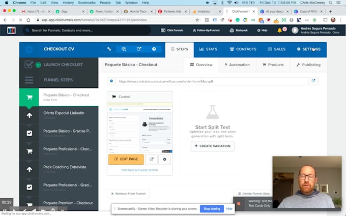Click the ClickFunnels logo icon

[x=11, y=30]
